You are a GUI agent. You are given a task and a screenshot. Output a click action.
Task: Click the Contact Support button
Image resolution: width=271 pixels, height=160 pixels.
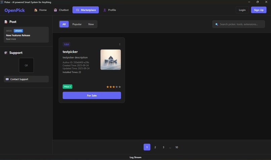point(26,79)
